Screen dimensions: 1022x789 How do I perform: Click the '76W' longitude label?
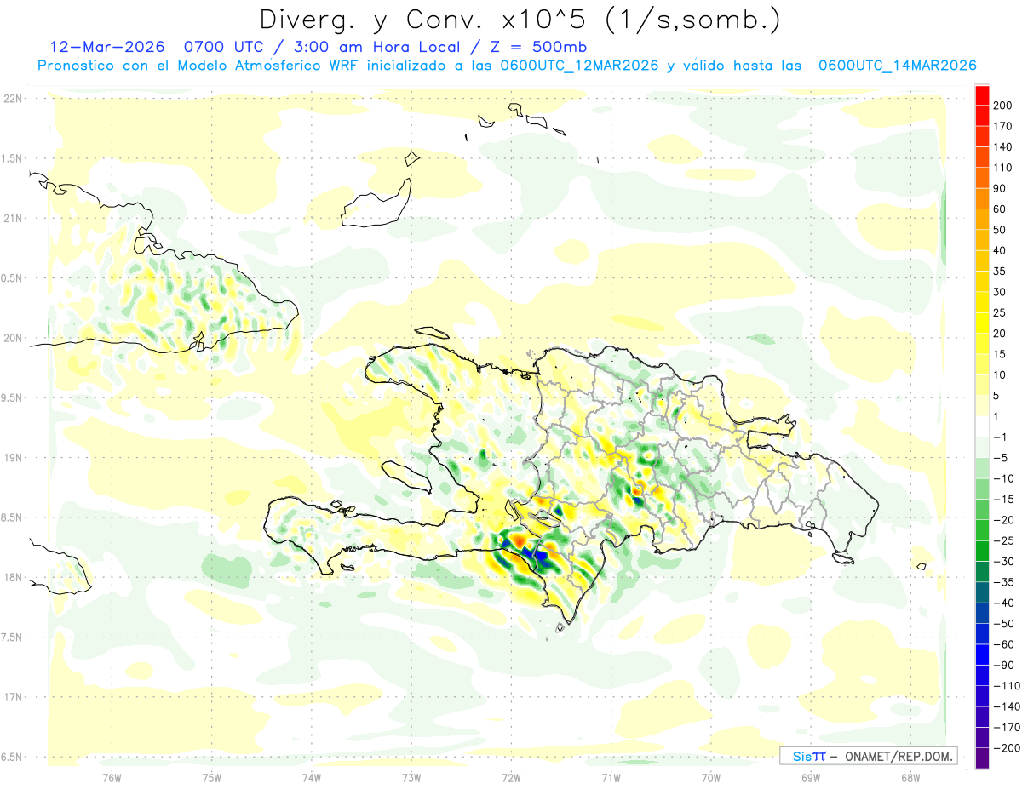point(112,777)
